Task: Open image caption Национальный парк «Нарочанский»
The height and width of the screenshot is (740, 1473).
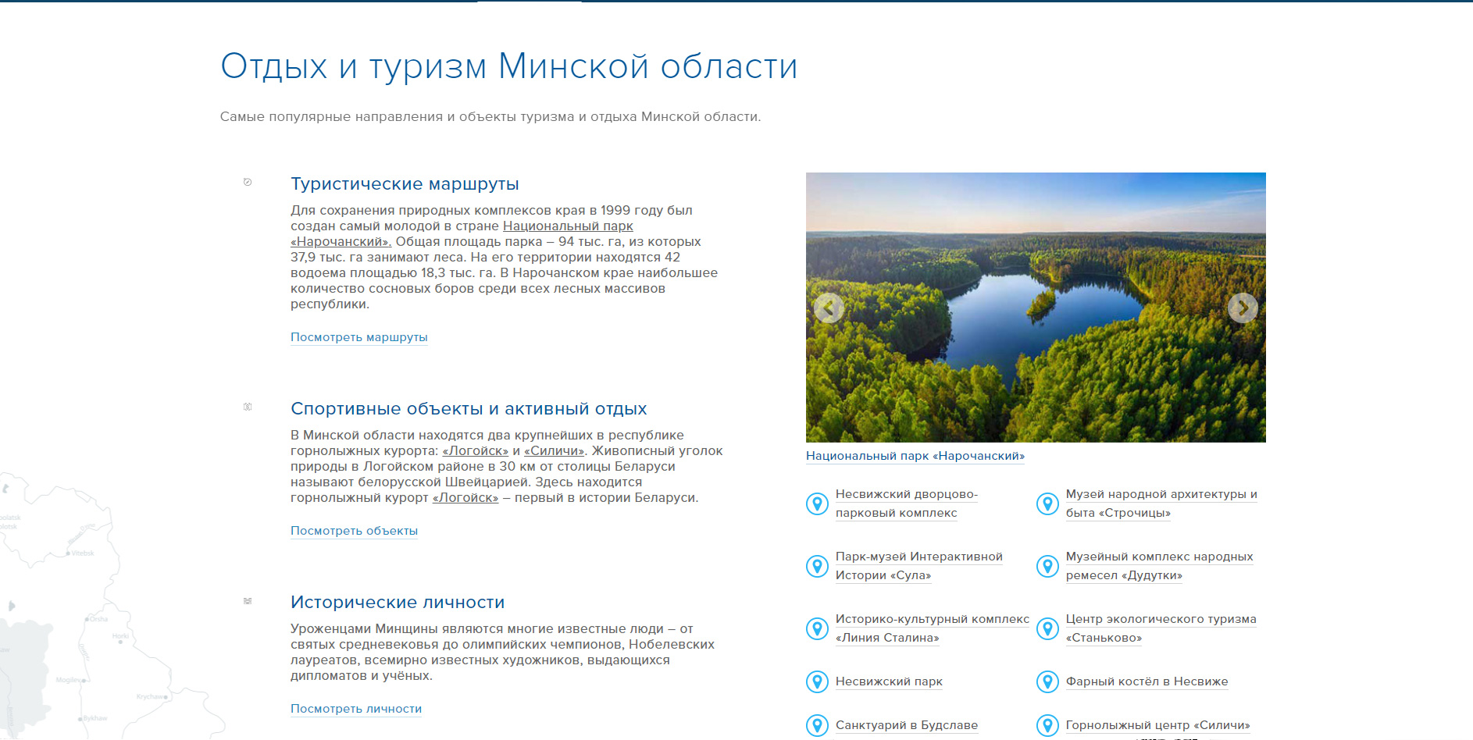Action: tap(915, 456)
